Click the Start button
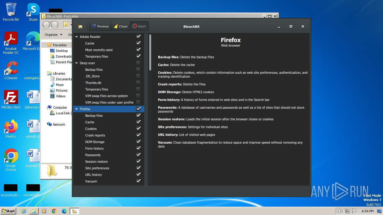 [8, 211]
